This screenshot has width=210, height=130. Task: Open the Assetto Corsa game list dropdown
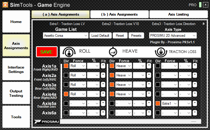coord(66,36)
